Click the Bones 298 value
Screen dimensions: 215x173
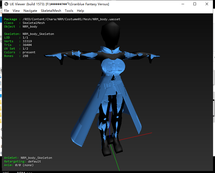pyautogui.click(x=25, y=56)
